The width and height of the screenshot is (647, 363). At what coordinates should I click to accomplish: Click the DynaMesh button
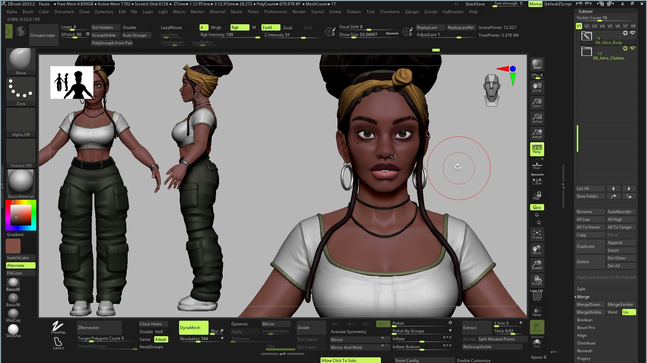pyautogui.click(x=193, y=328)
